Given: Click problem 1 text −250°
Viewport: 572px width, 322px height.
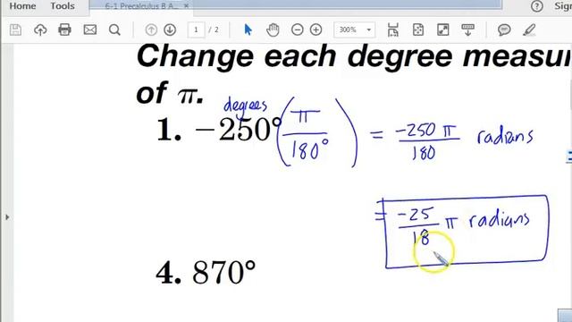Looking at the screenshot, I should (x=239, y=130).
